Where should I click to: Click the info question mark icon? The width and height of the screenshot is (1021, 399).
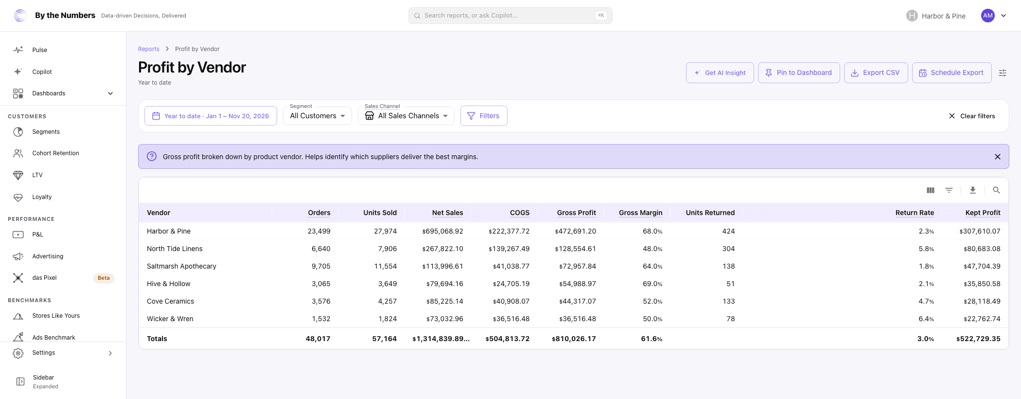[152, 156]
